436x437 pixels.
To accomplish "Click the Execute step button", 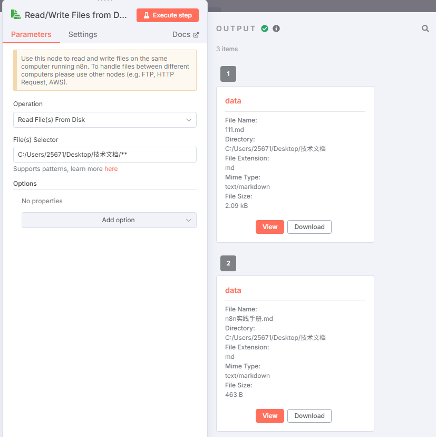I will click(x=168, y=15).
